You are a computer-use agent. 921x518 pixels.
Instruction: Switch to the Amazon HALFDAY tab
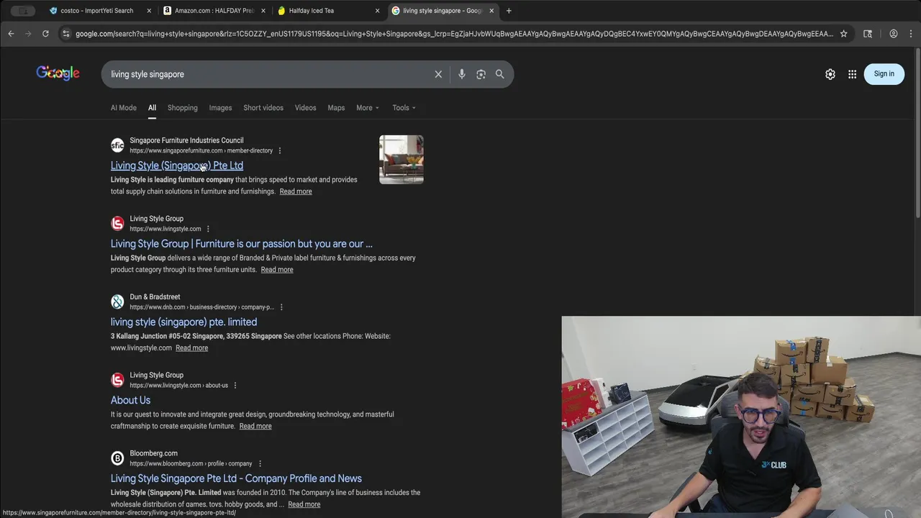tap(214, 11)
